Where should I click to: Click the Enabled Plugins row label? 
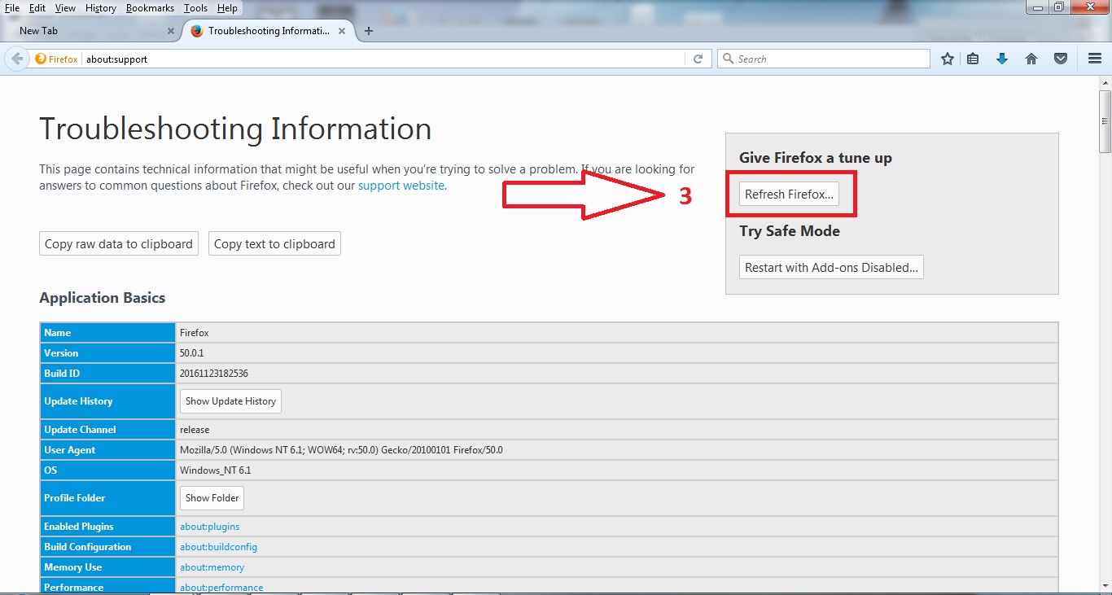tap(108, 527)
